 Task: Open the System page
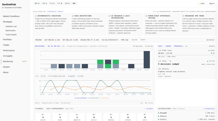(x=6, y=67)
